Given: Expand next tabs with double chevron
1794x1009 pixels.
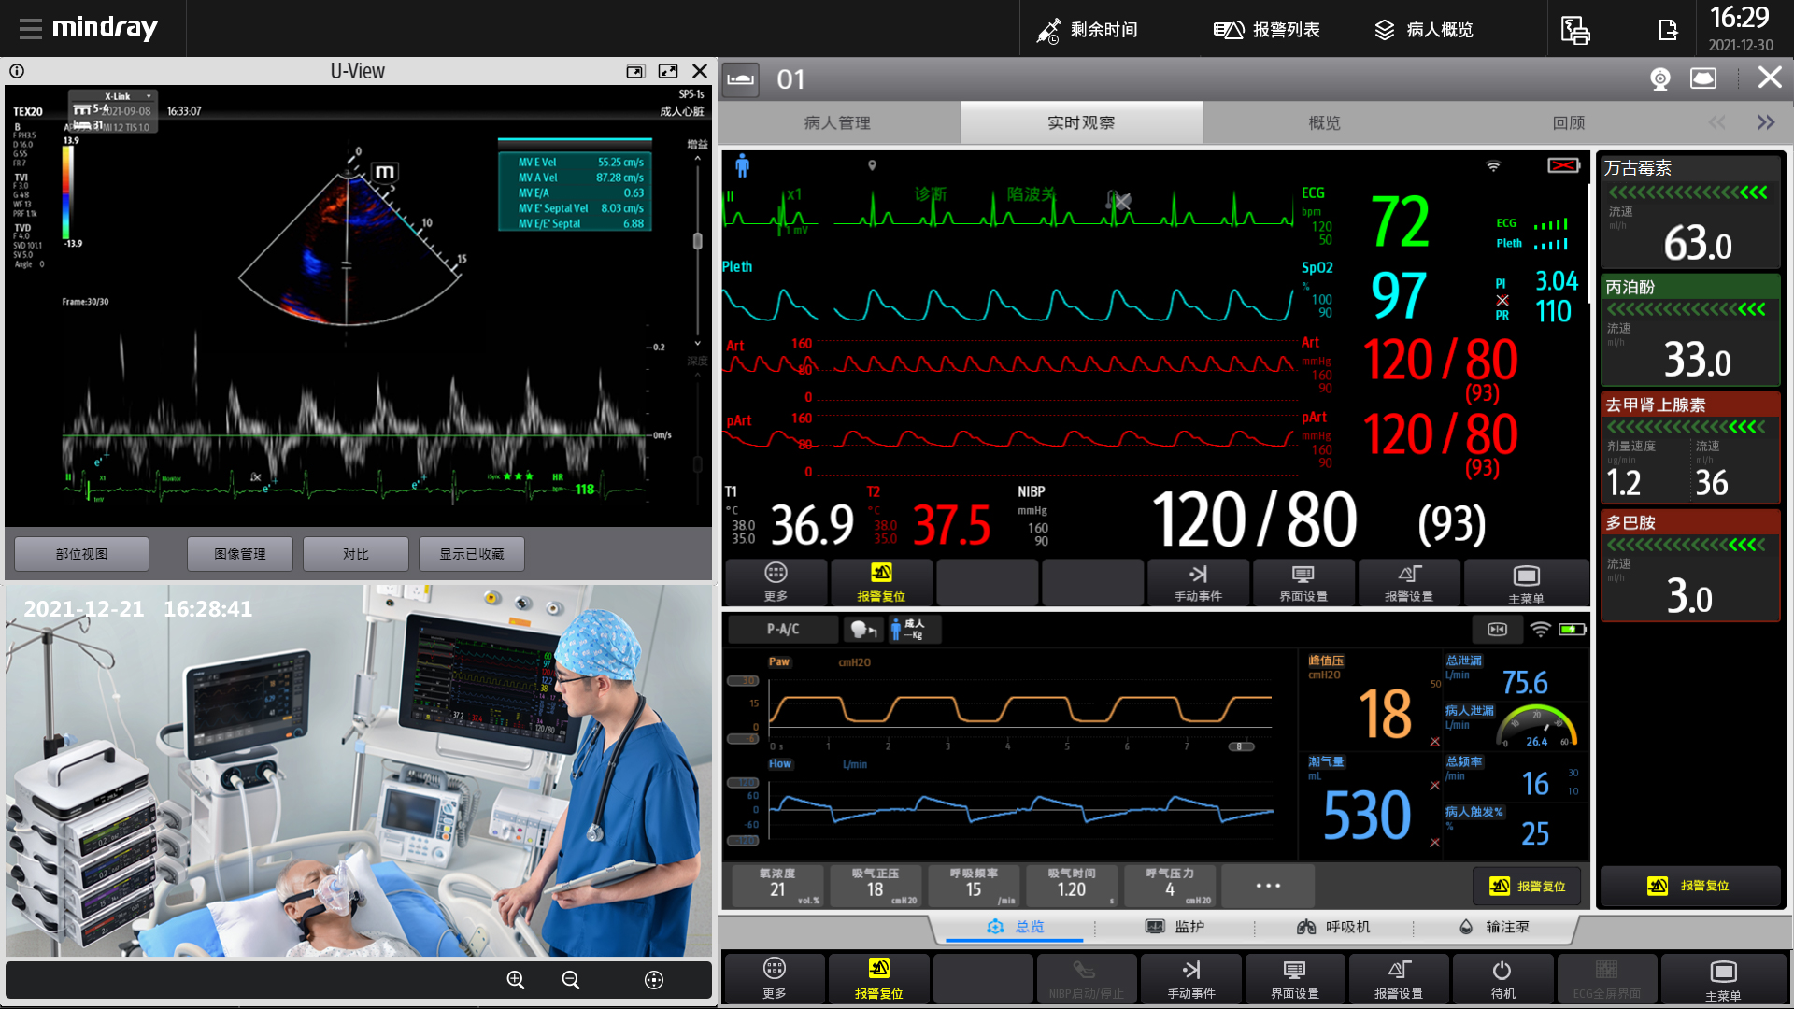Looking at the screenshot, I should pyautogui.click(x=1766, y=122).
